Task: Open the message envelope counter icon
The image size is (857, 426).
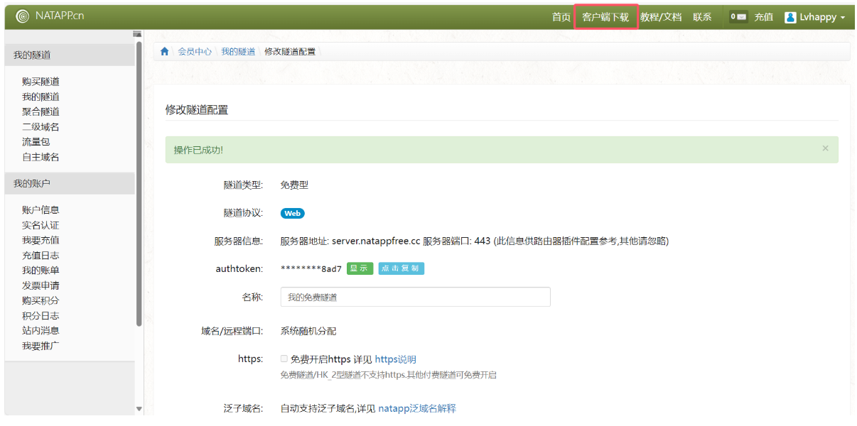Action: 738,17
